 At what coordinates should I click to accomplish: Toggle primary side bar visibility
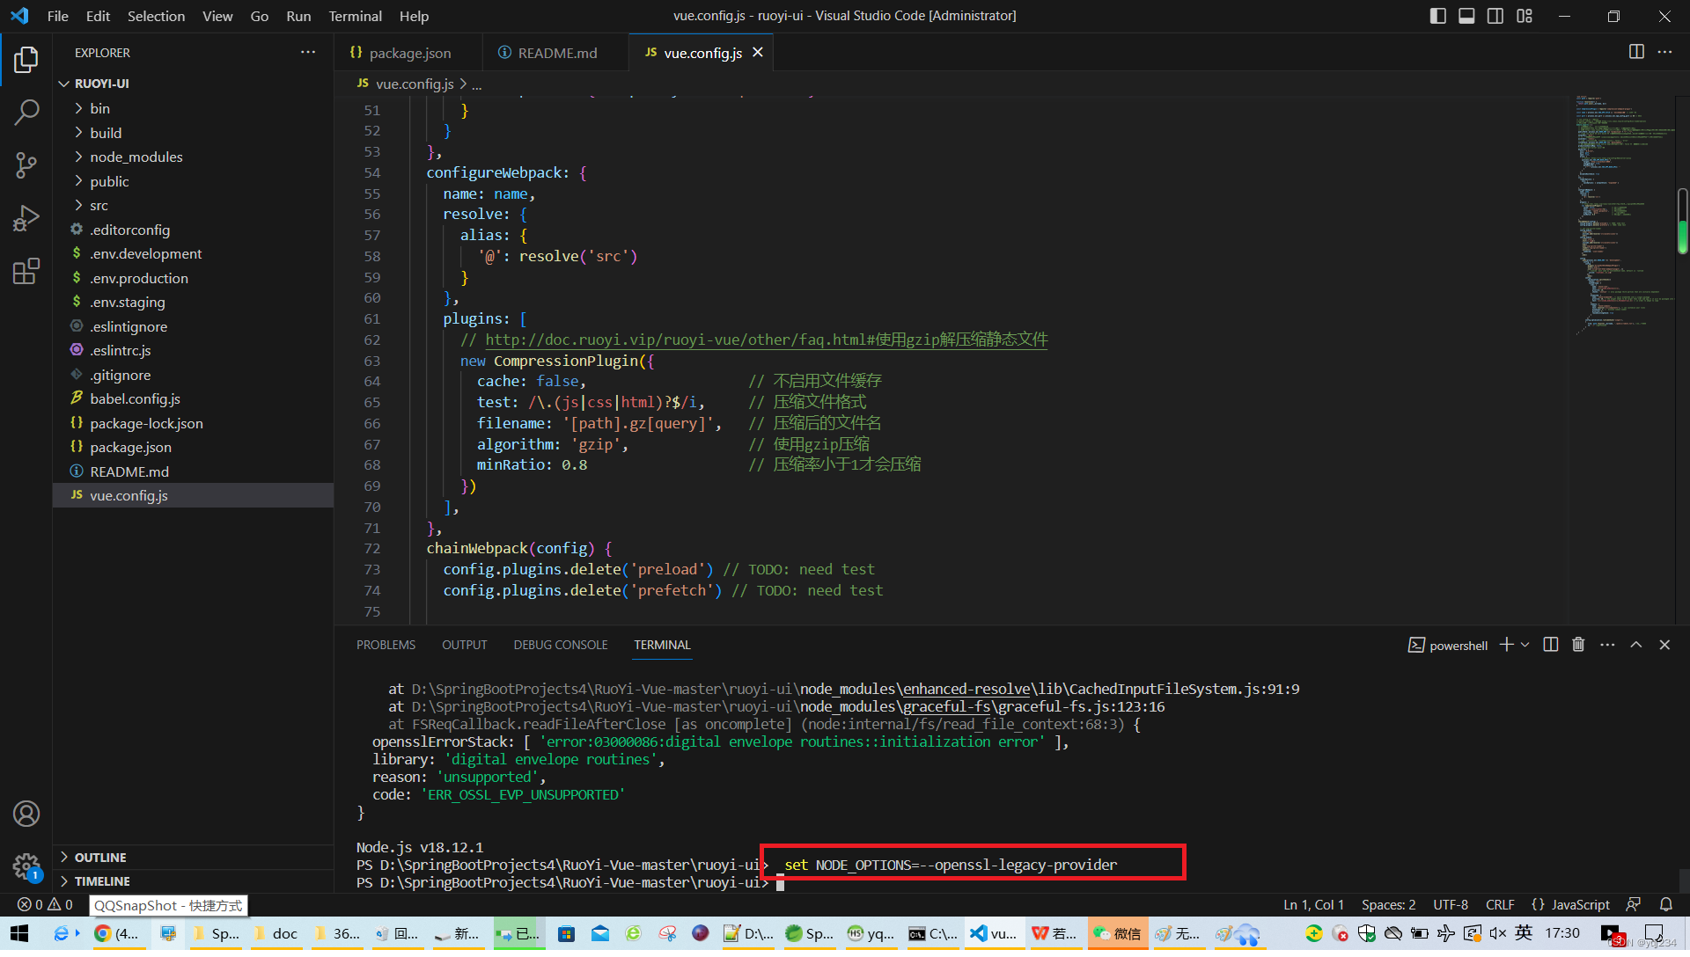[1438, 16]
